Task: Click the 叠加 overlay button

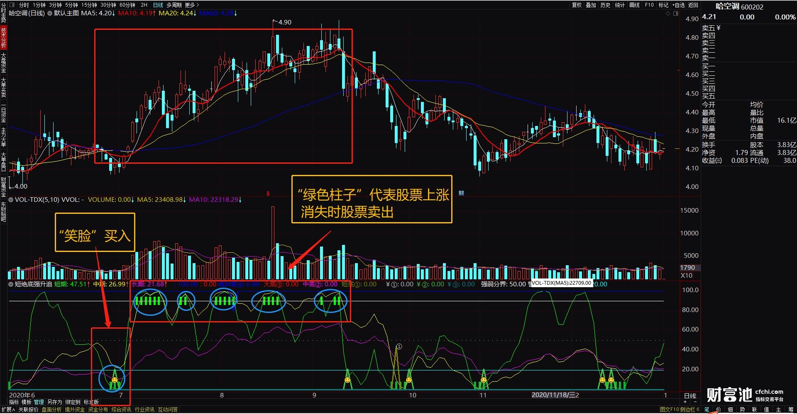Action: click(x=591, y=5)
